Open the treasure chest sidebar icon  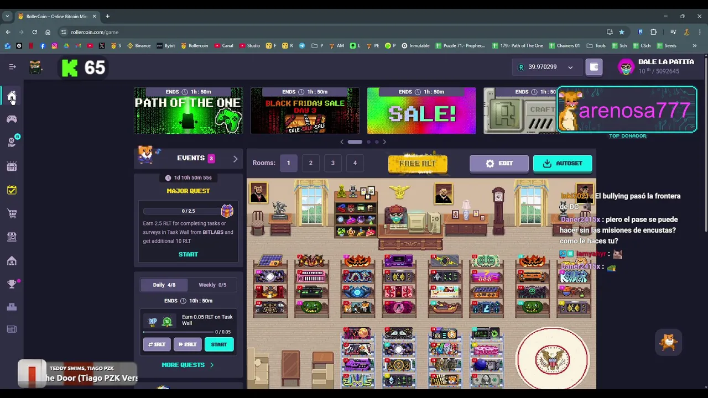tap(12, 166)
